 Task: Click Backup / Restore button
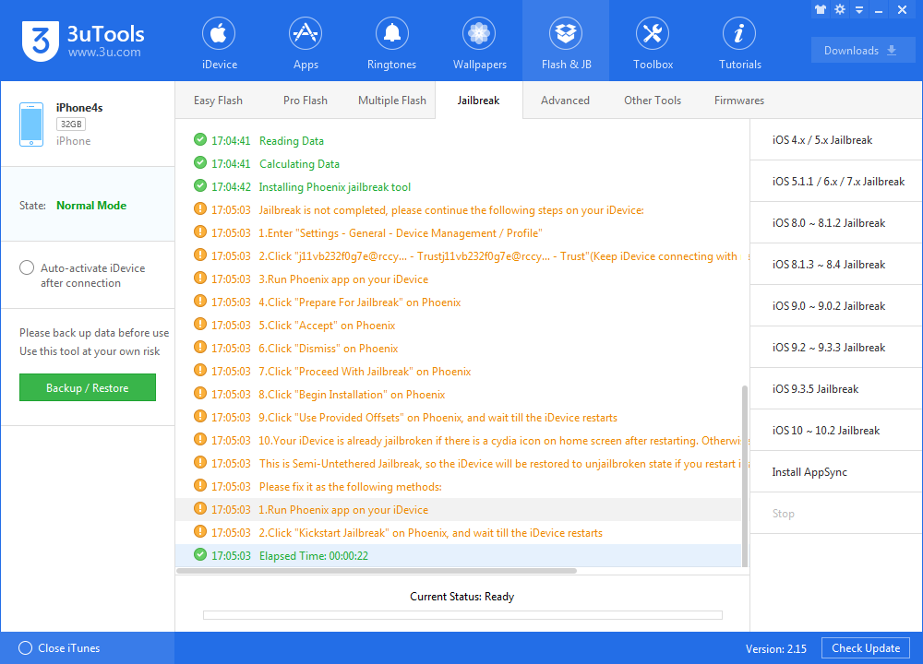click(88, 387)
